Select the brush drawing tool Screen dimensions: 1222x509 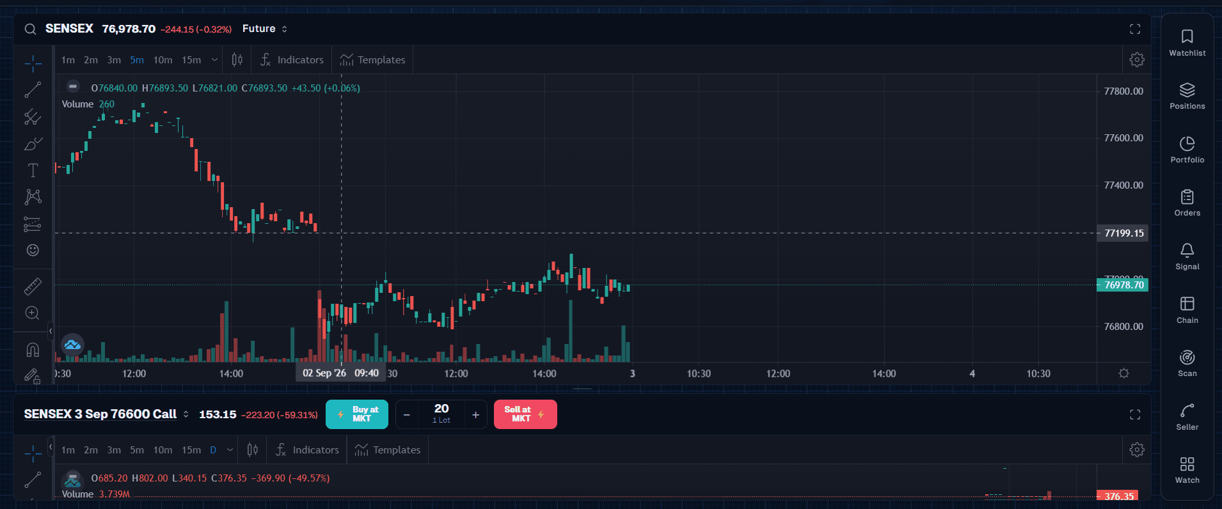tap(33, 143)
